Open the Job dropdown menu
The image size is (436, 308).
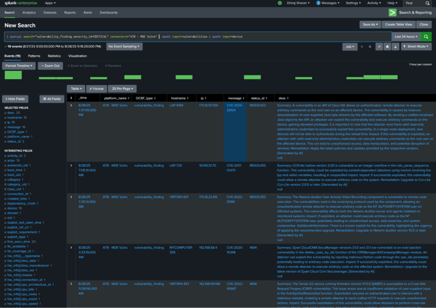[350, 47]
